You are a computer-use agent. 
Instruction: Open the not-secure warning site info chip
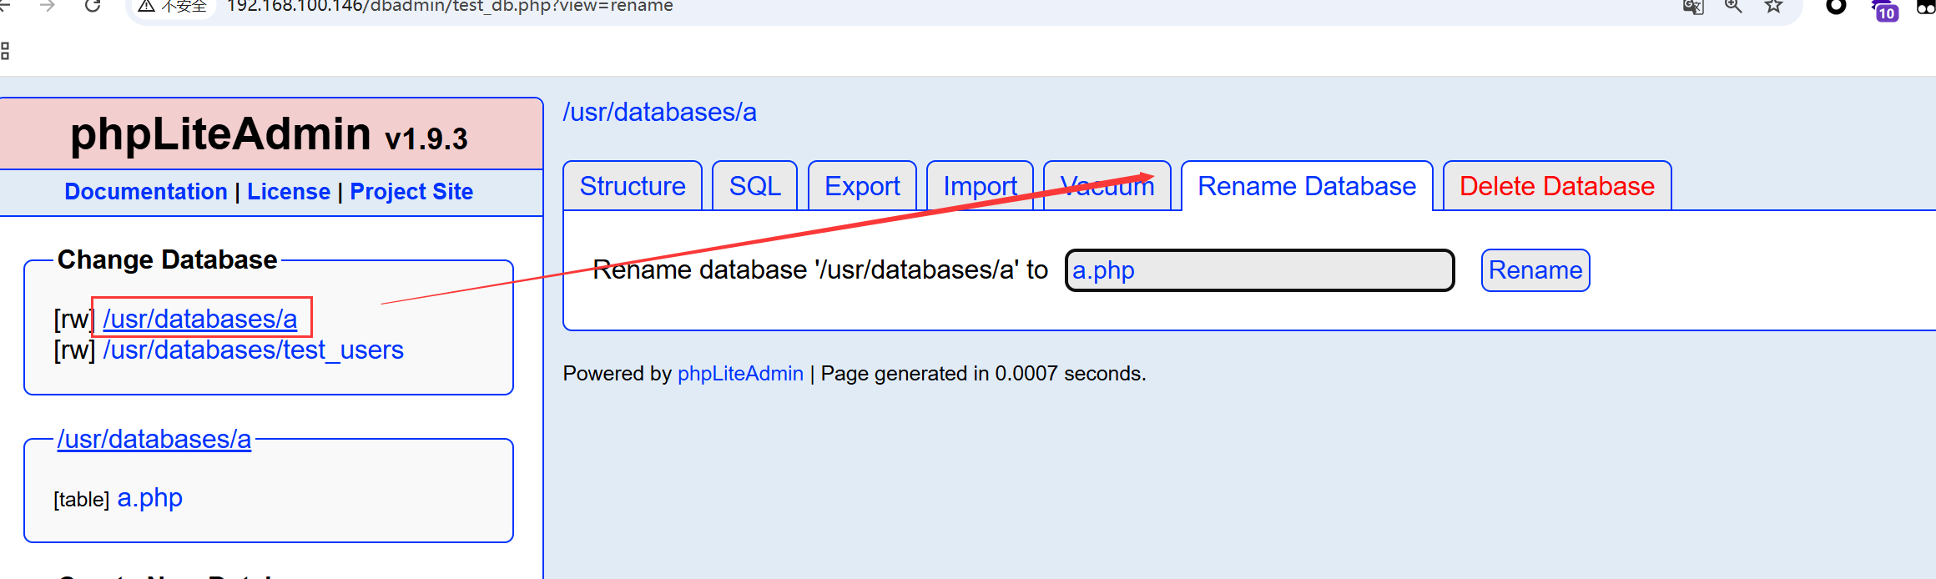[x=173, y=7]
